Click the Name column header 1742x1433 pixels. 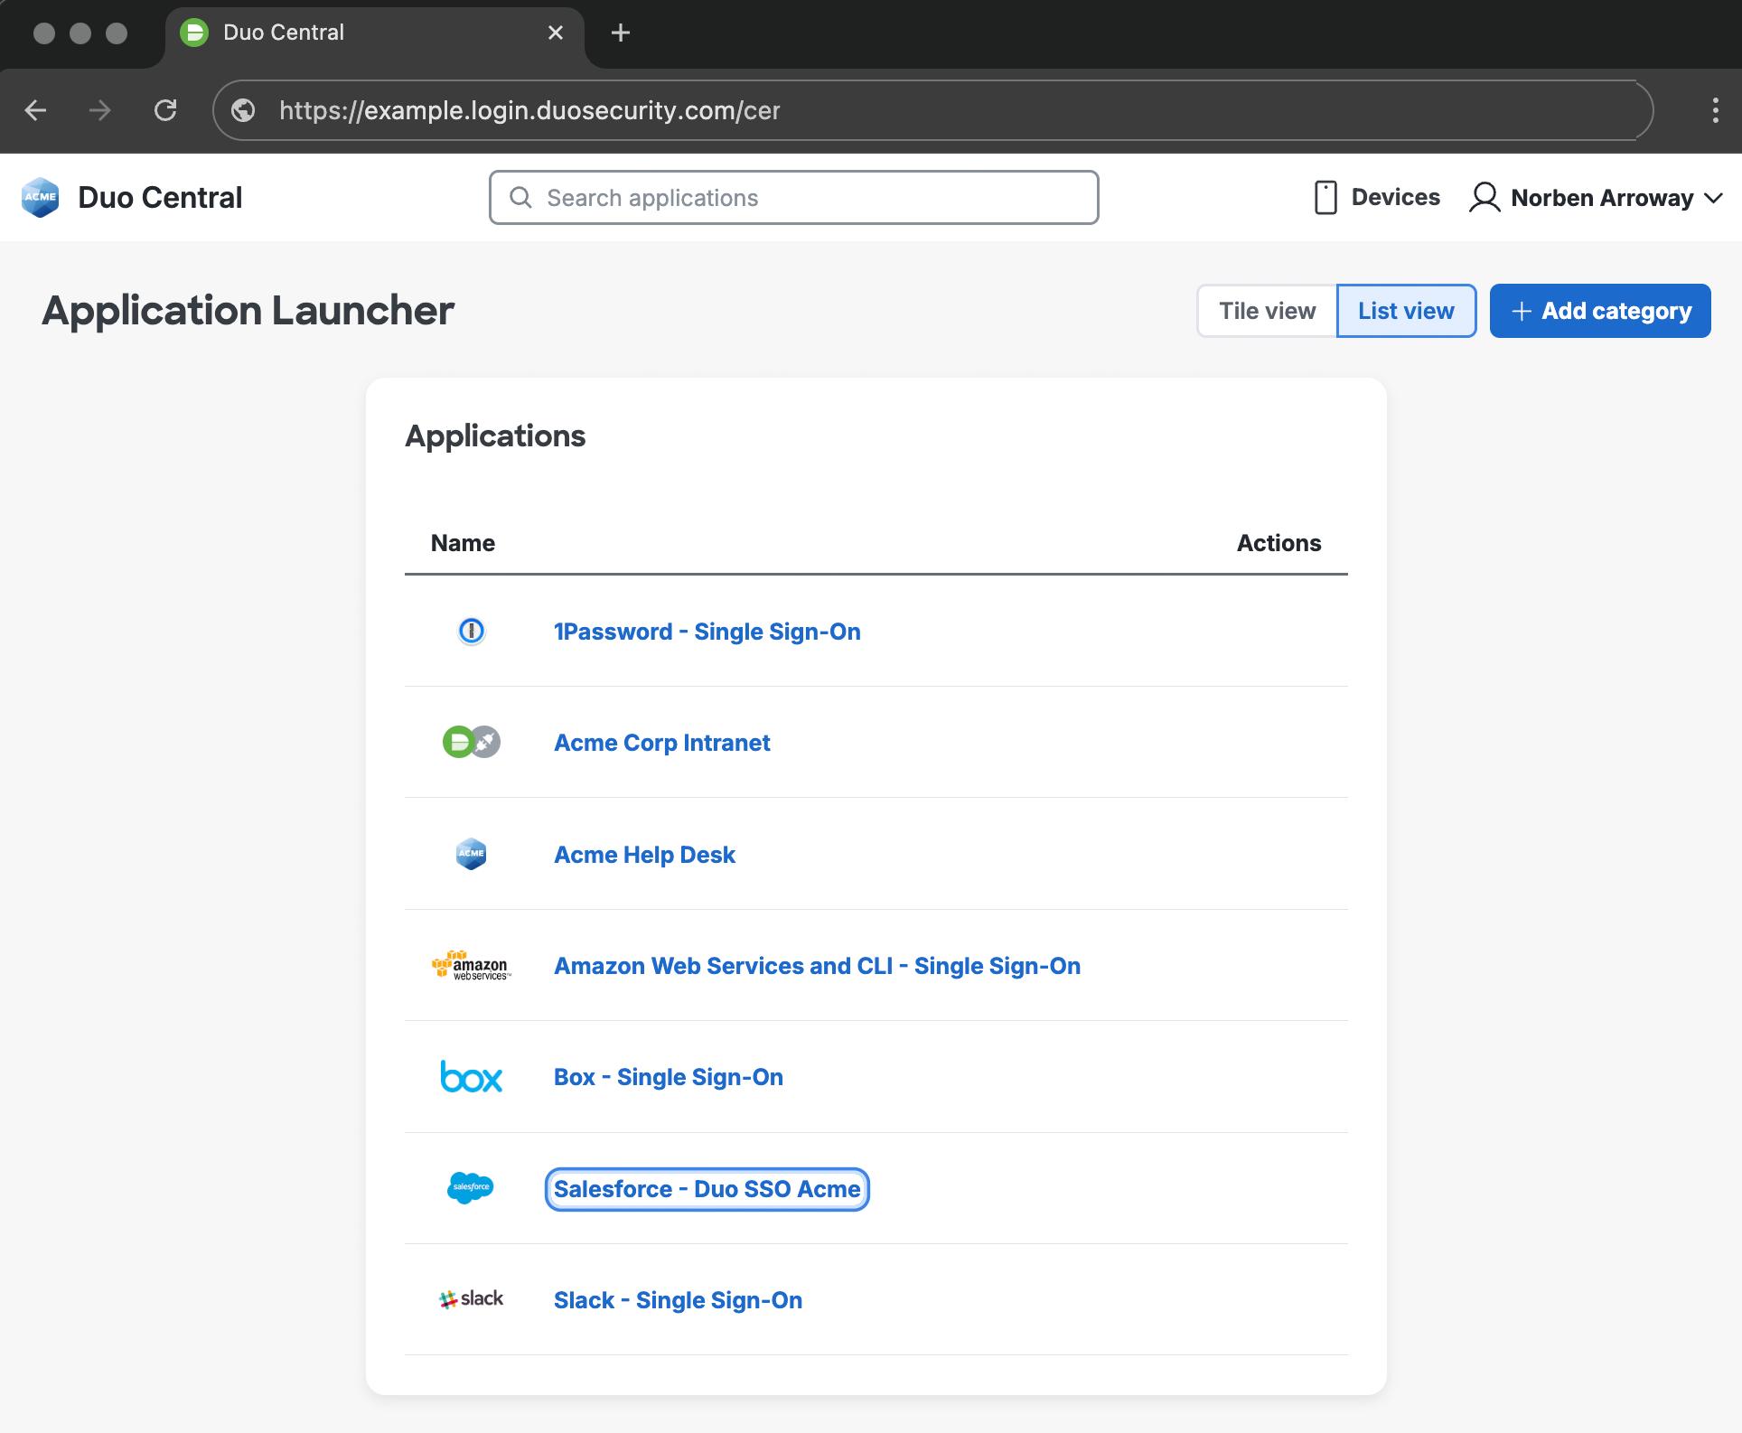tap(462, 543)
